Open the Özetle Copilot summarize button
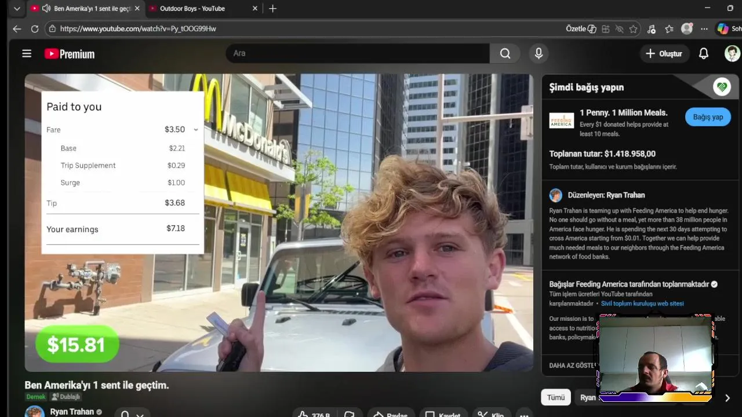Viewport: 742px width, 417px height. [x=581, y=28]
